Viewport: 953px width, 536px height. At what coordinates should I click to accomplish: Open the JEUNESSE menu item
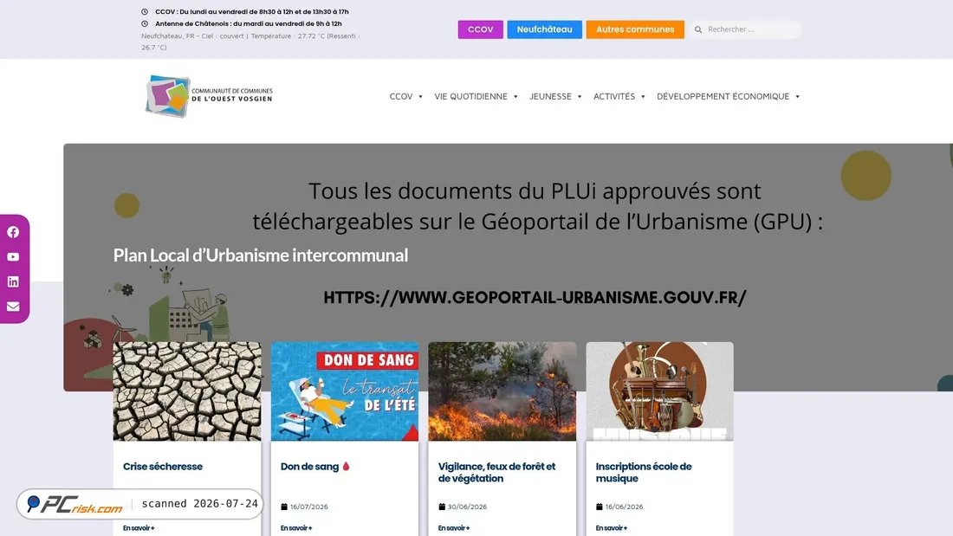[x=551, y=96]
